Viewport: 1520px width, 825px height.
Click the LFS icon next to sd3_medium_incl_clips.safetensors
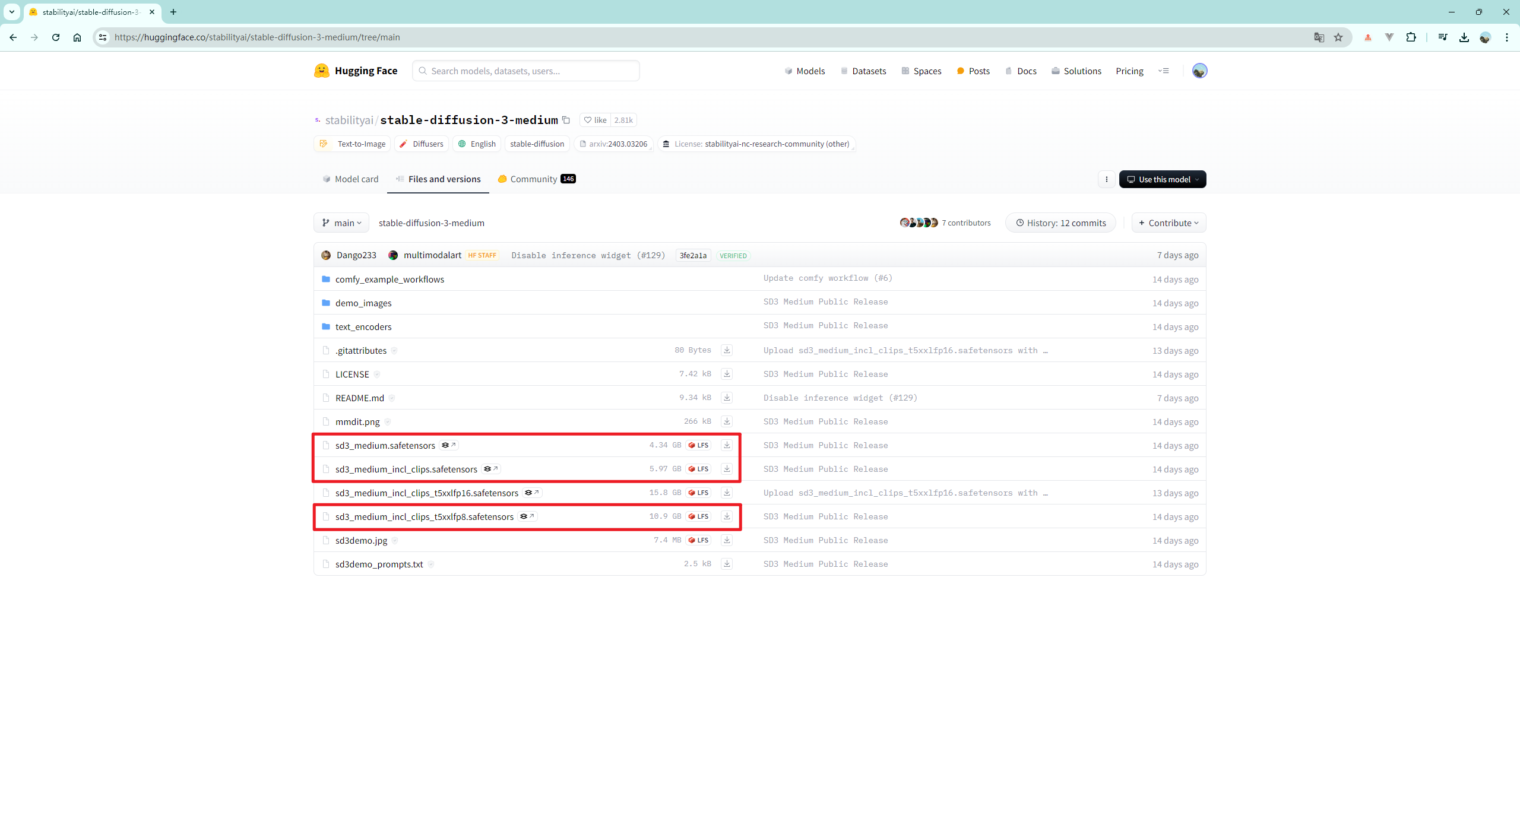pos(697,468)
